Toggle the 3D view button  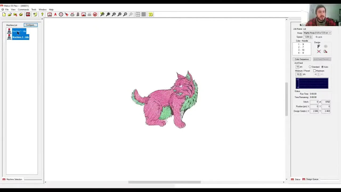click(151, 14)
